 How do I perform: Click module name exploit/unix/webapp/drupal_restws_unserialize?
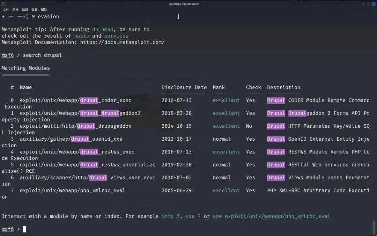click(88, 165)
